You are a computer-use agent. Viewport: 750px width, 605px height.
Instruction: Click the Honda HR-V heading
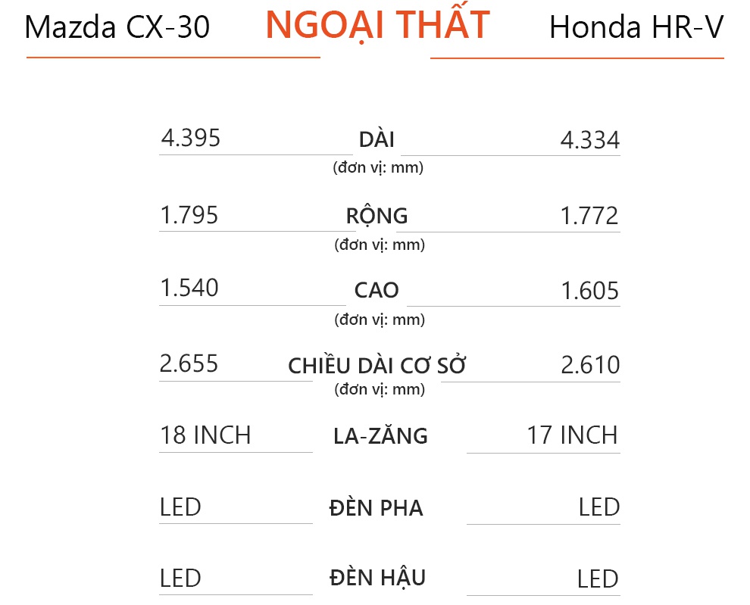point(636,28)
